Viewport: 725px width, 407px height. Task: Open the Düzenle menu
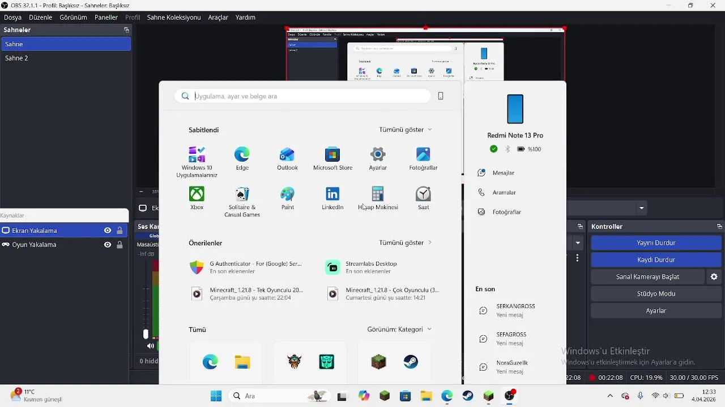coord(41,18)
